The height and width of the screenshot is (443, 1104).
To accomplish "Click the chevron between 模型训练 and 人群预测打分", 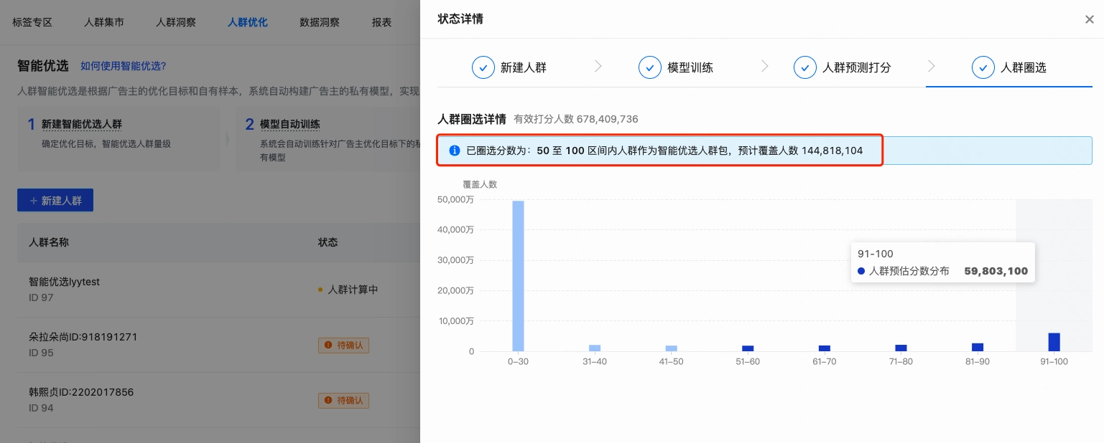I will tap(765, 65).
